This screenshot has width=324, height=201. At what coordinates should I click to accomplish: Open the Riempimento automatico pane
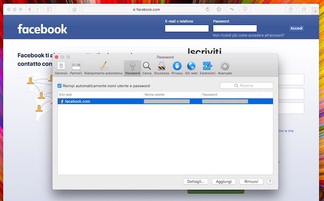coord(104,68)
